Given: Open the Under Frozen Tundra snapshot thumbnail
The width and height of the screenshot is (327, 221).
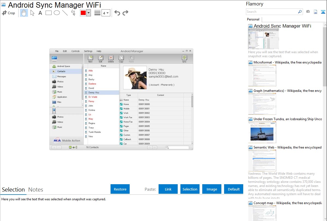Looking at the screenshot, I should (262, 132).
